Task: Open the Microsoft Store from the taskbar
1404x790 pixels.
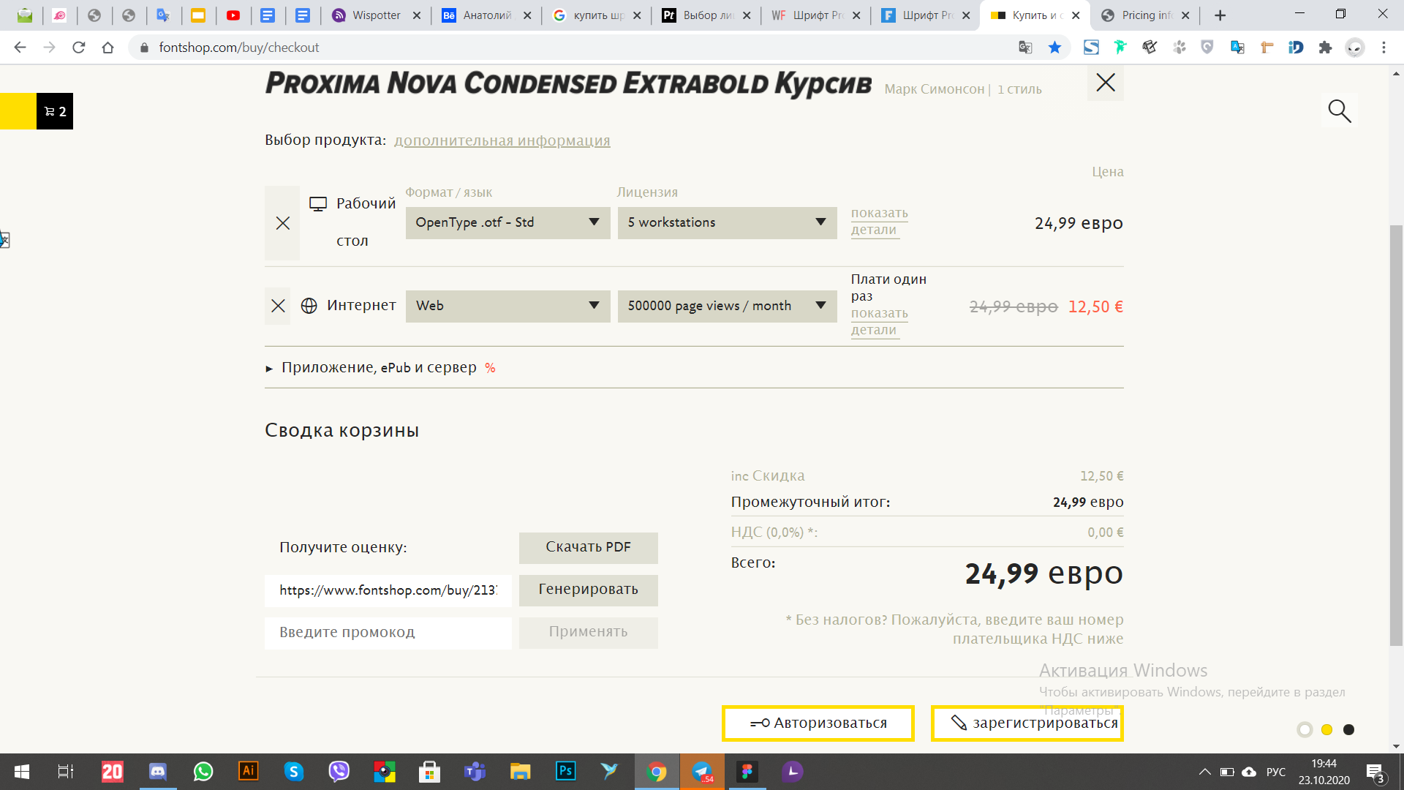Action: pyautogui.click(x=430, y=772)
